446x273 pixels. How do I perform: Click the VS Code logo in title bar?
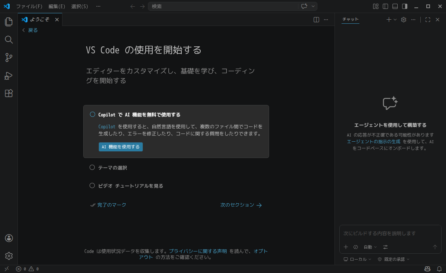coord(7,6)
